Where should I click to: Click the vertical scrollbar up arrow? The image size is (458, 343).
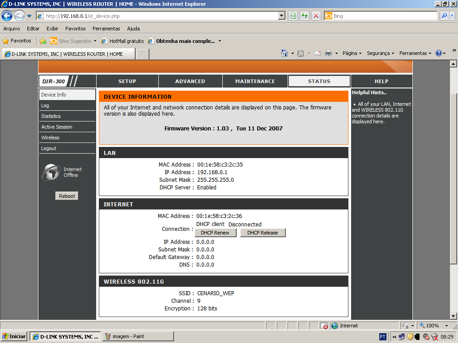pos(454,63)
